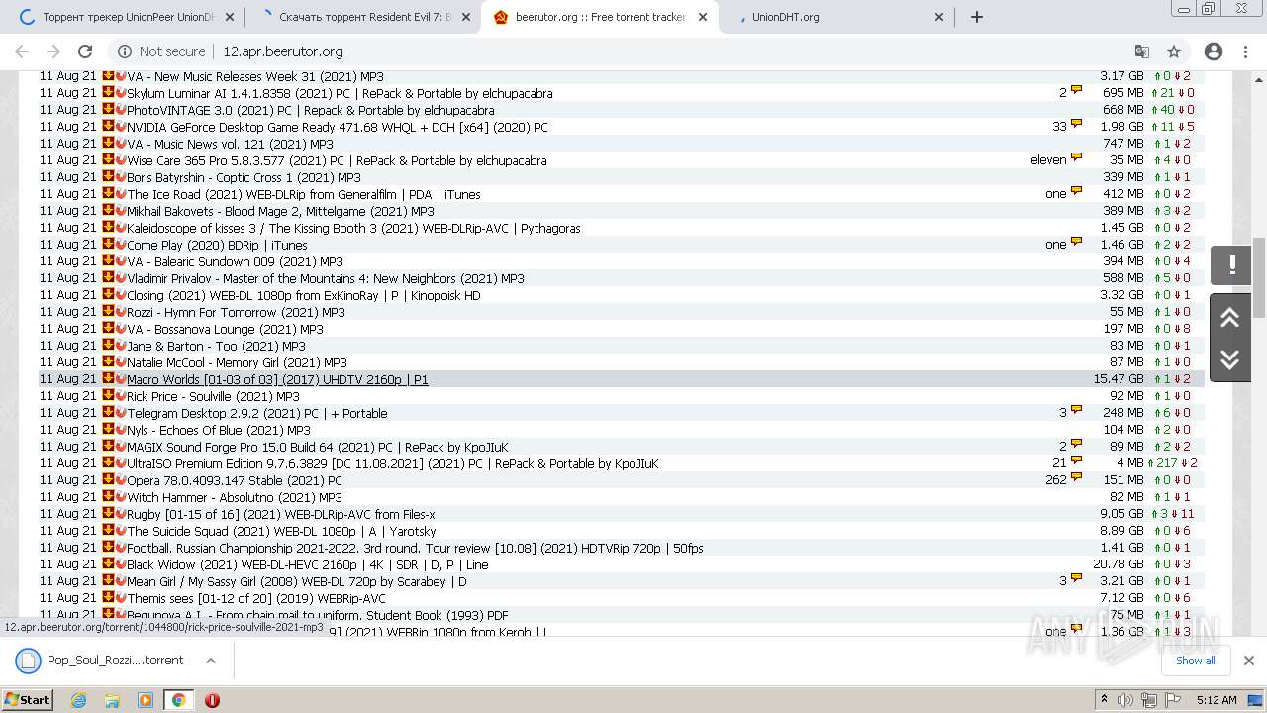This screenshot has width=1267, height=713.
Task: Click the page vertical scrollbar thumb
Action: tap(1259, 277)
